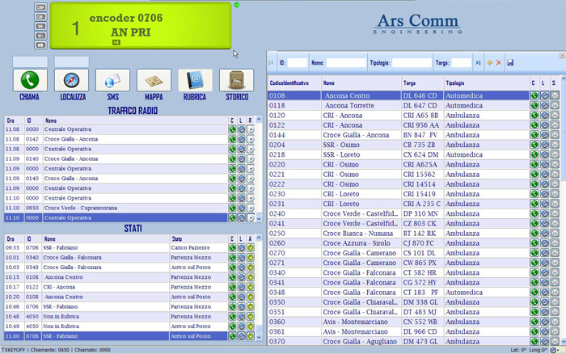Send SMS to 0204 SSR - Osimo via envelope icon
Viewport: 566px width, 354px height.
point(555,145)
